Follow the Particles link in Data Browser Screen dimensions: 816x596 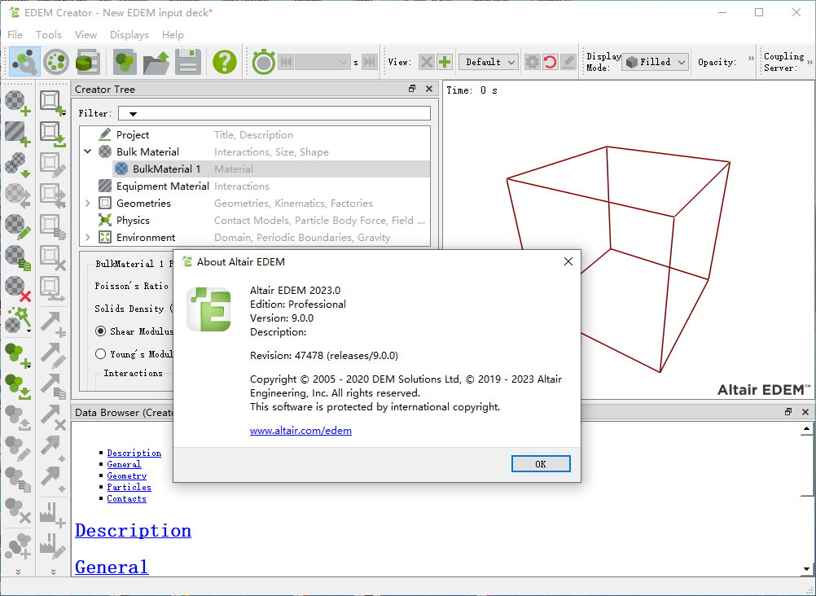[129, 487]
